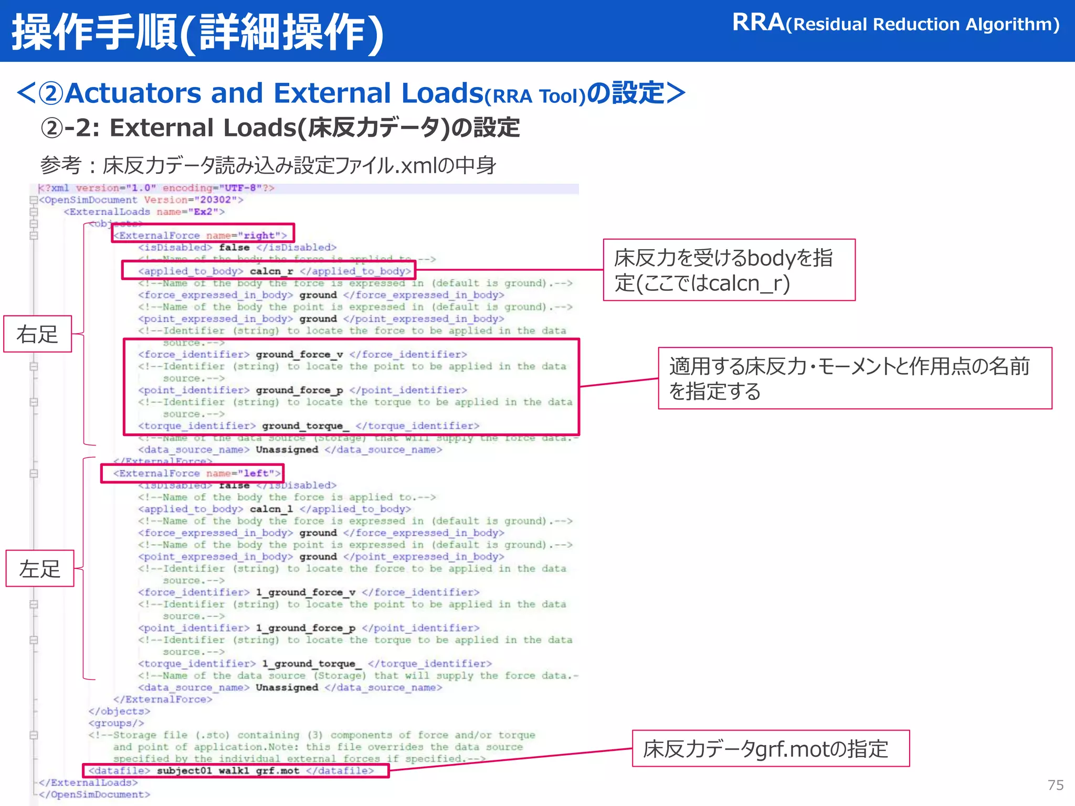Click the datafile subject01_walk1_grf.mot line

click(x=231, y=771)
